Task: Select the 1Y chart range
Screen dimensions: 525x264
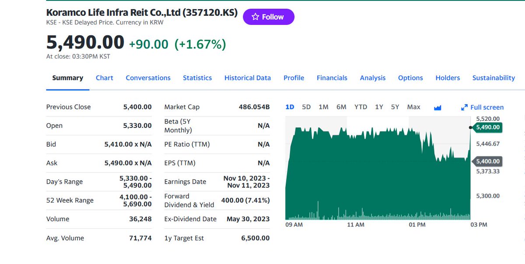Action: 379,107
